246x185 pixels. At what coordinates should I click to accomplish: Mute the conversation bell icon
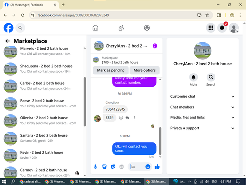pyautogui.click(x=193, y=77)
